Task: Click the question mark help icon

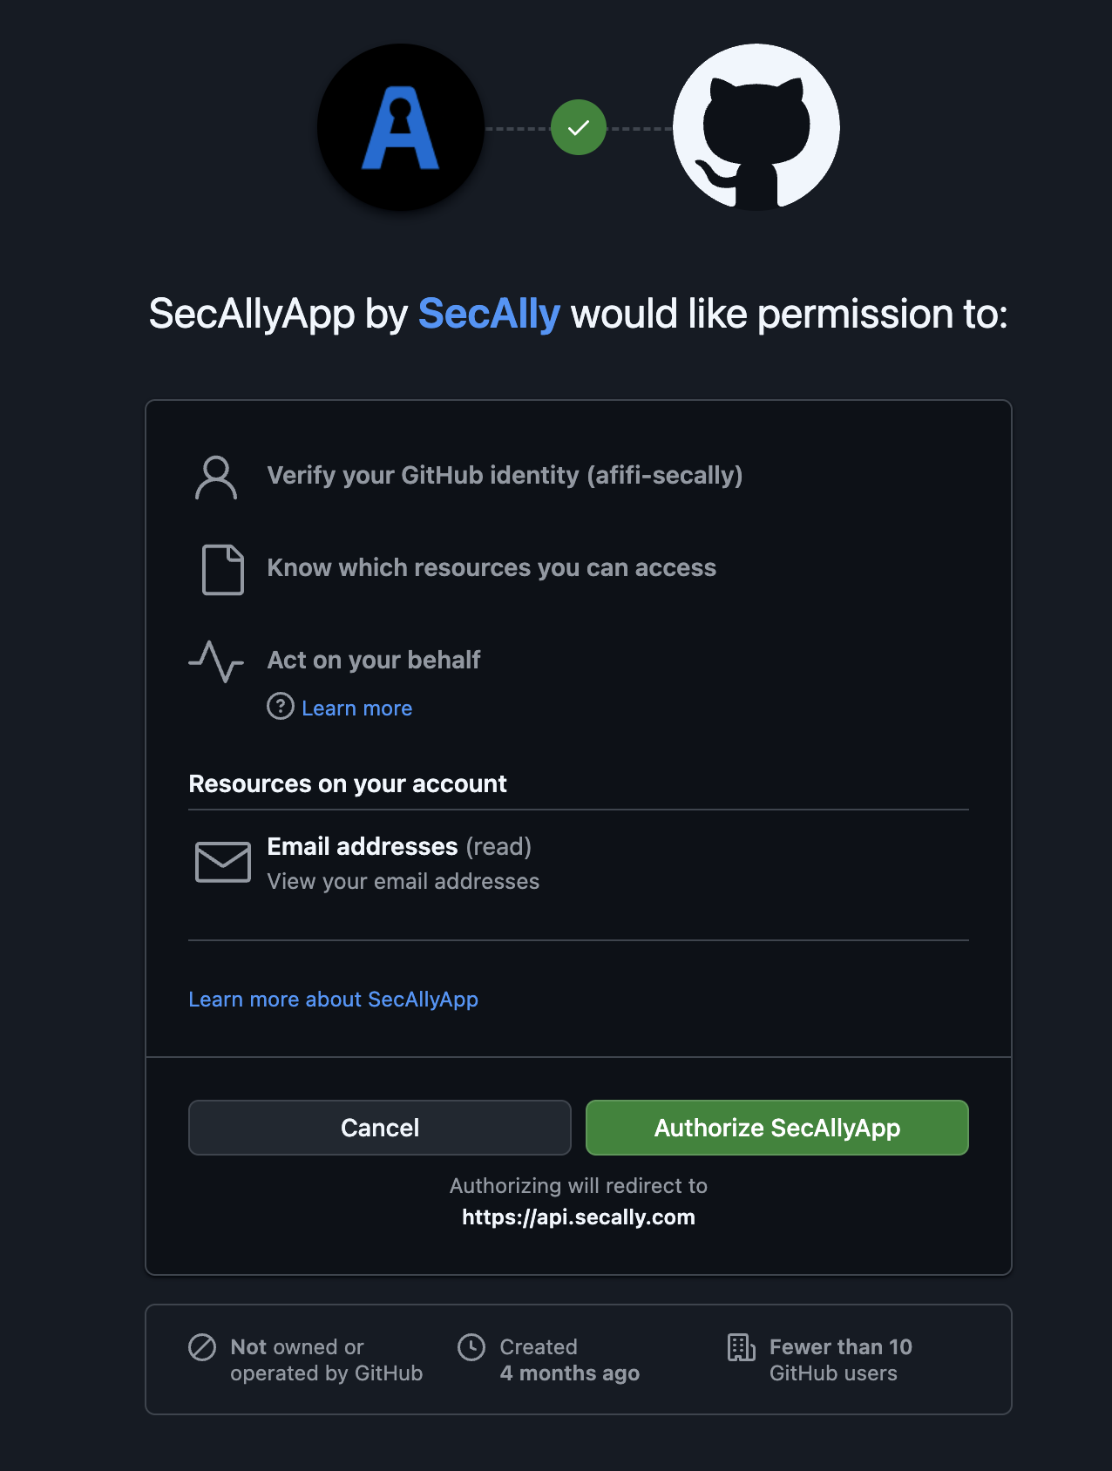Action: tap(280, 708)
